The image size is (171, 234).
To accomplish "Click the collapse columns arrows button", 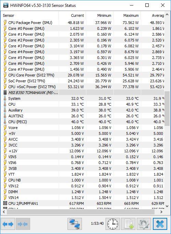I will pyautogui.click(x=23, y=224).
